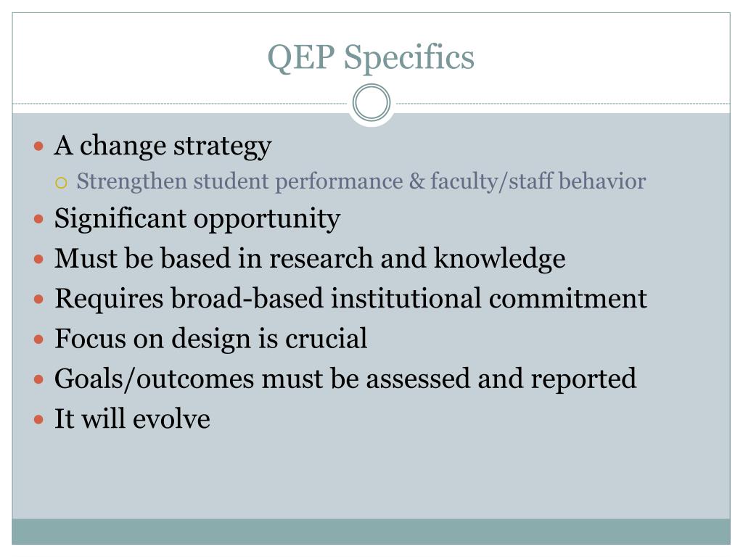Select the 'Significant opportunity' line

click(197, 219)
